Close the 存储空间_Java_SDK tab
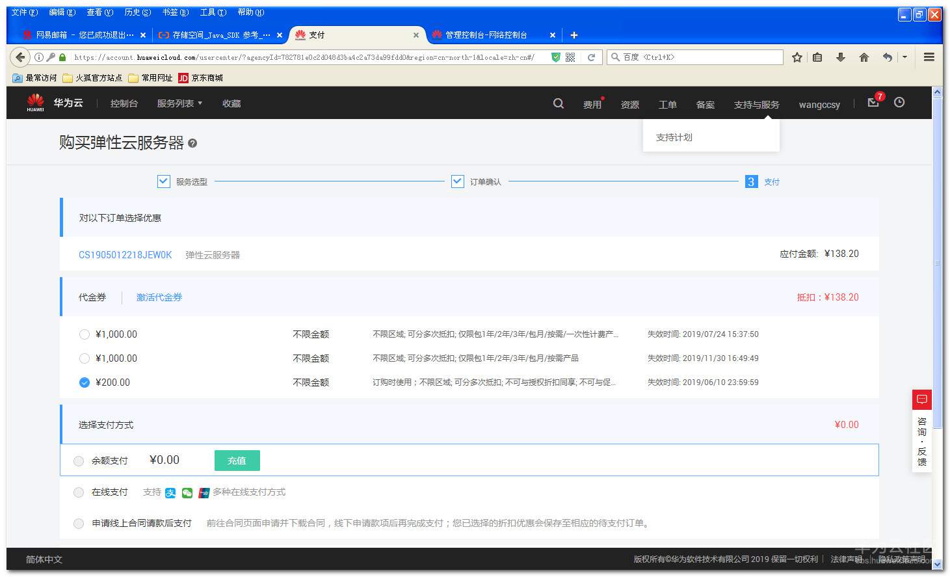The width and height of the screenshot is (950, 577). point(280,35)
